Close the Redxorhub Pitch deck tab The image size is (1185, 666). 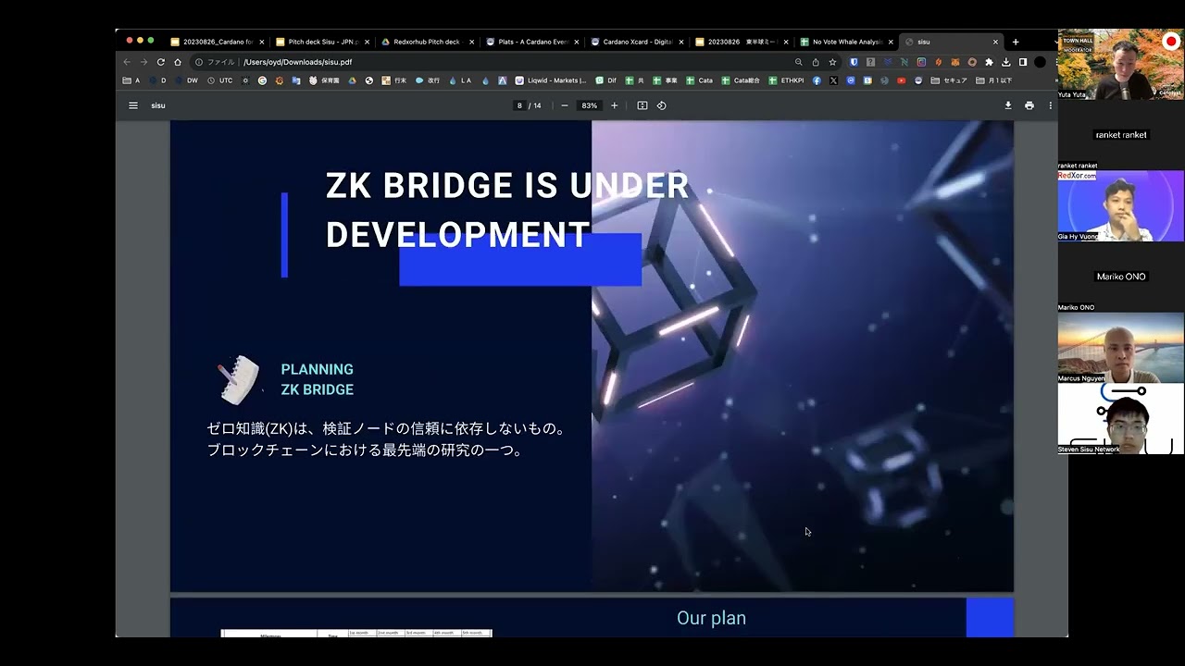pyautogui.click(x=471, y=42)
